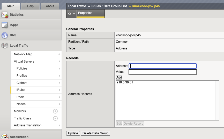The width and height of the screenshot is (224, 139).
Task: Open the Statistics section icon
Action: pos(5,15)
